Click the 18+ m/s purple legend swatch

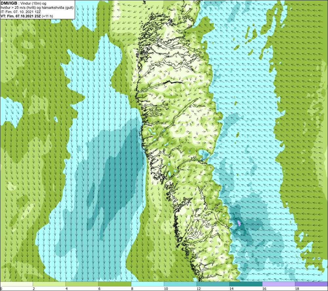coord(311,284)
